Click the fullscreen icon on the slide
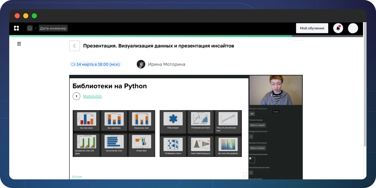 coord(244,174)
